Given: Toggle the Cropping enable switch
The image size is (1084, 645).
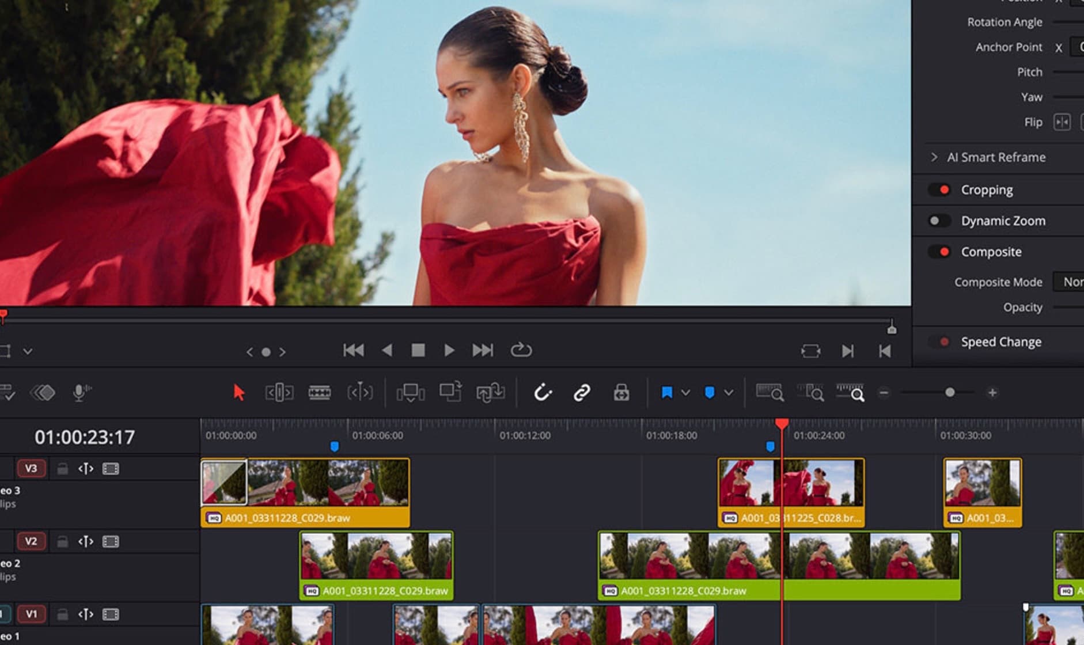Looking at the screenshot, I should [x=940, y=189].
